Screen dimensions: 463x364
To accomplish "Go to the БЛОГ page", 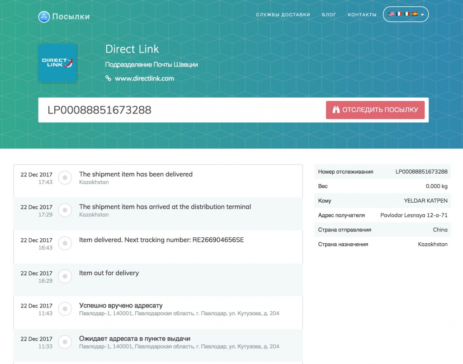I will coord(329,14).
